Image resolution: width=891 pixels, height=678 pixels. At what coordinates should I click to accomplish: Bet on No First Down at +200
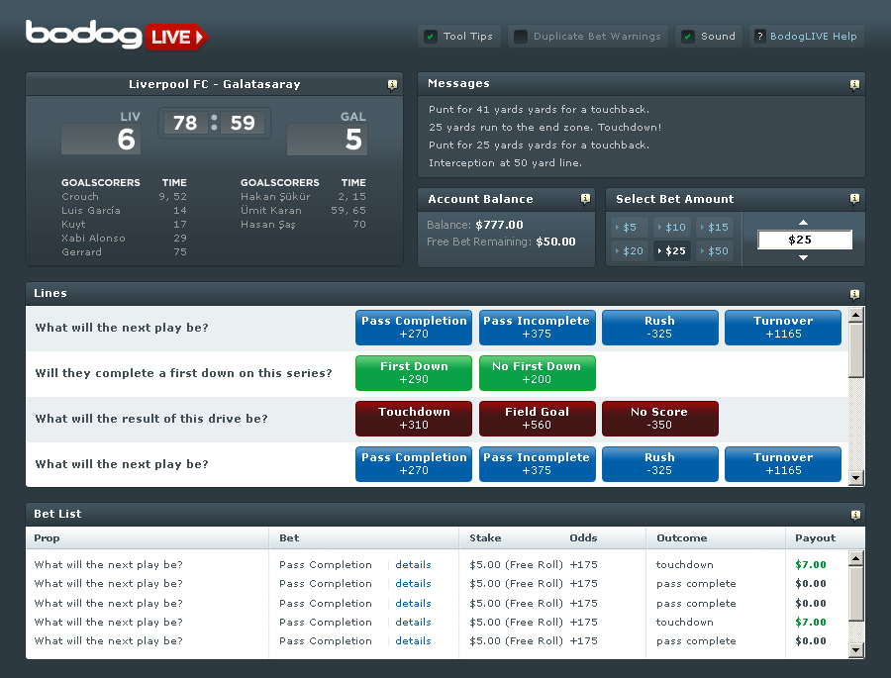coord(537,373)
